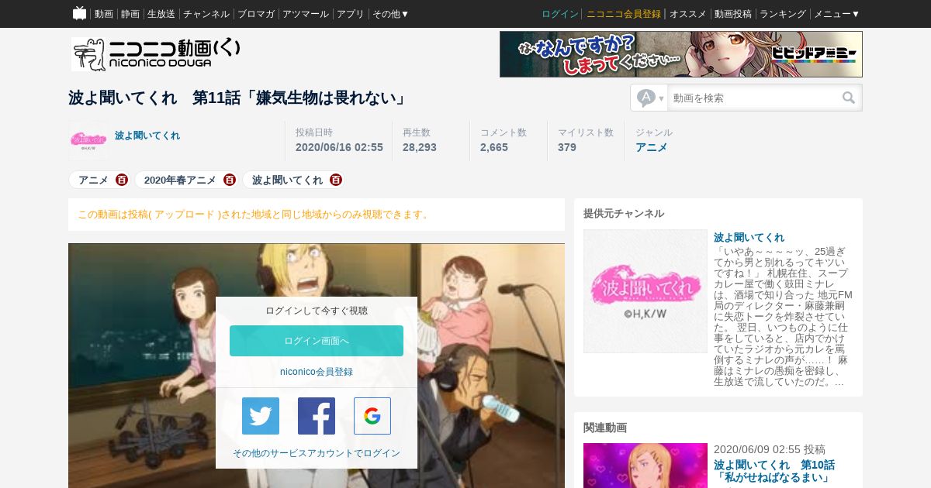Image resolution: width=931 pixels, height=488 pixels.
Task: Expand the メニュー▼ dropdown
Action: click(837, 14)
